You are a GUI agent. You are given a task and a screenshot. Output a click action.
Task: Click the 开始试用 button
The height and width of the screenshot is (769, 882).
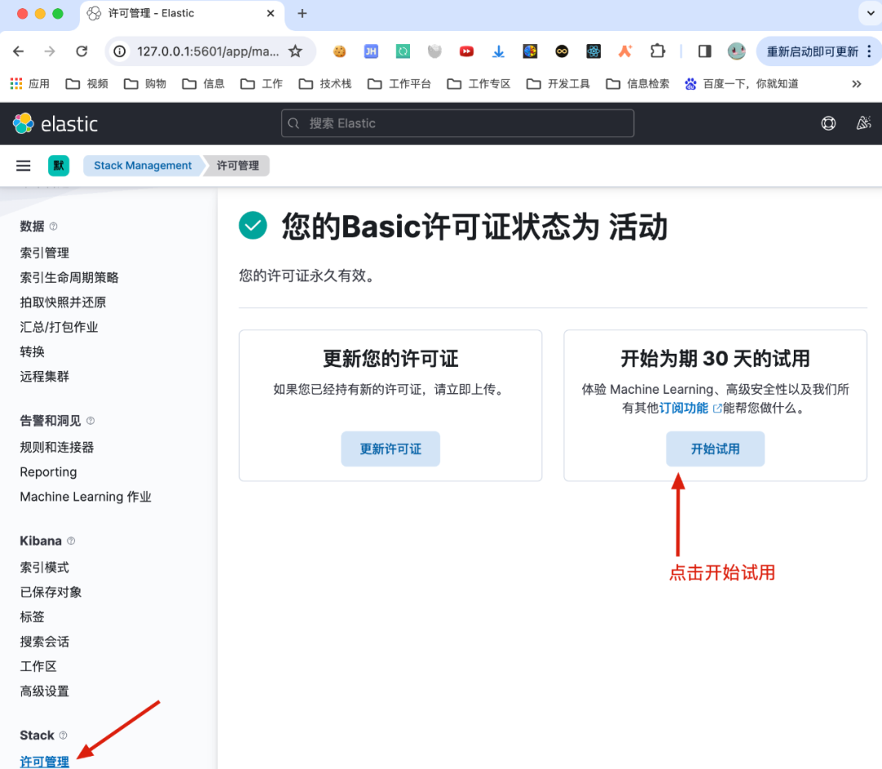[x=715, y=449]
